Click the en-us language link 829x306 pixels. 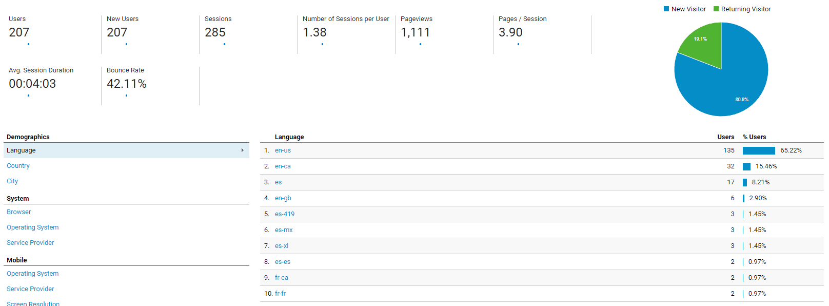pos(283,150)
